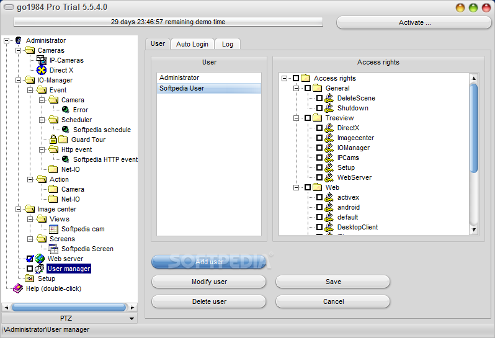
Task: Check the Web group checkbox
Action: tap(308, 187)
